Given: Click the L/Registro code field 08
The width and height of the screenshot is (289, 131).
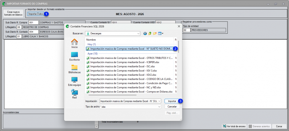Looking at the screenshot, I should tap(19, 27).
